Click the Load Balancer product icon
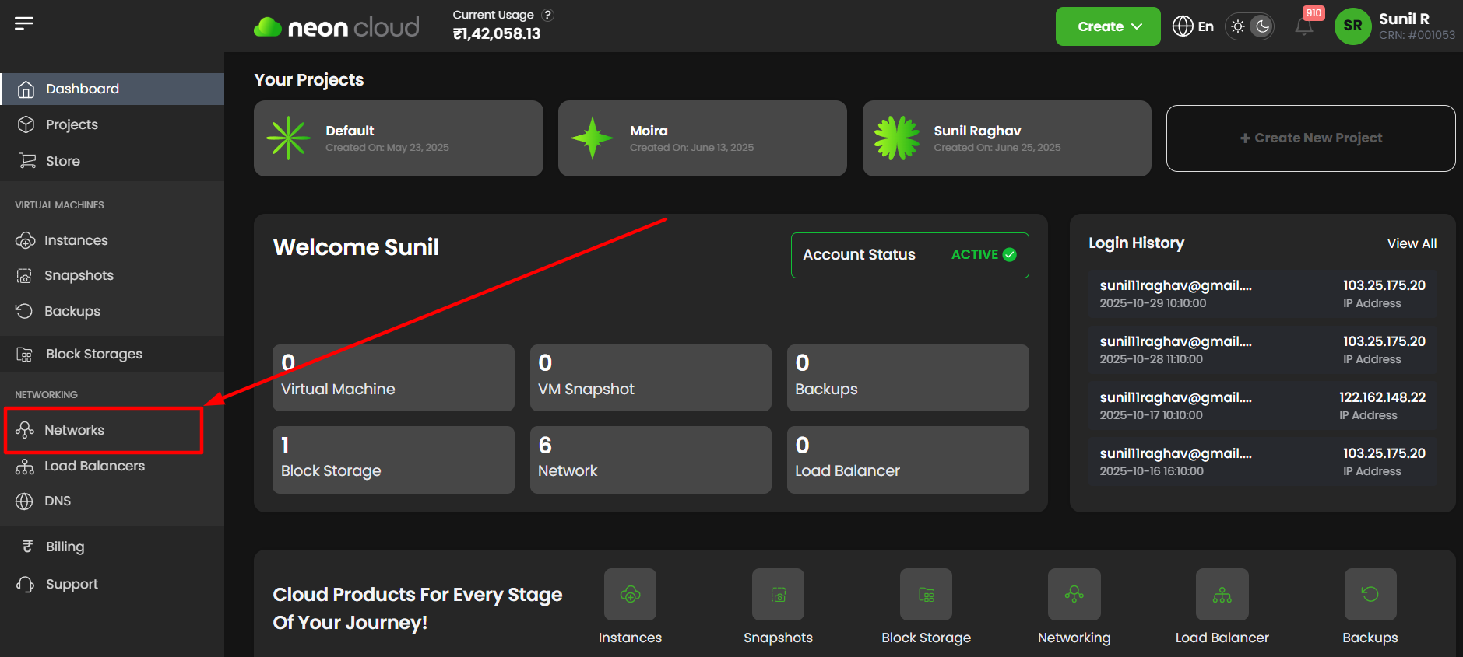The image size is (1463, 657). click(x=1222, y=595)
